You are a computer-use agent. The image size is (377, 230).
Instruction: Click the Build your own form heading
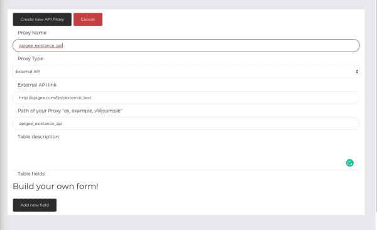tap(55, 187)
